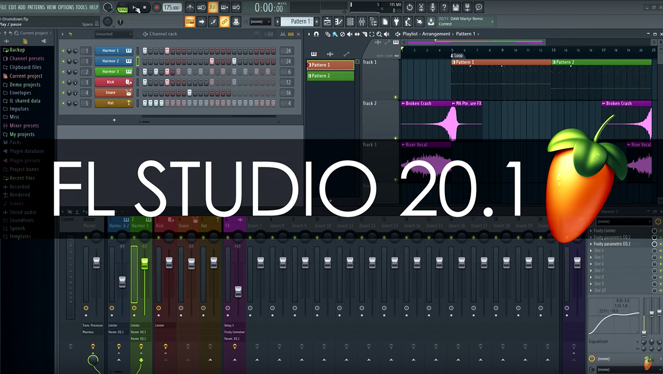Open the plugin picker plug icon

396,22
